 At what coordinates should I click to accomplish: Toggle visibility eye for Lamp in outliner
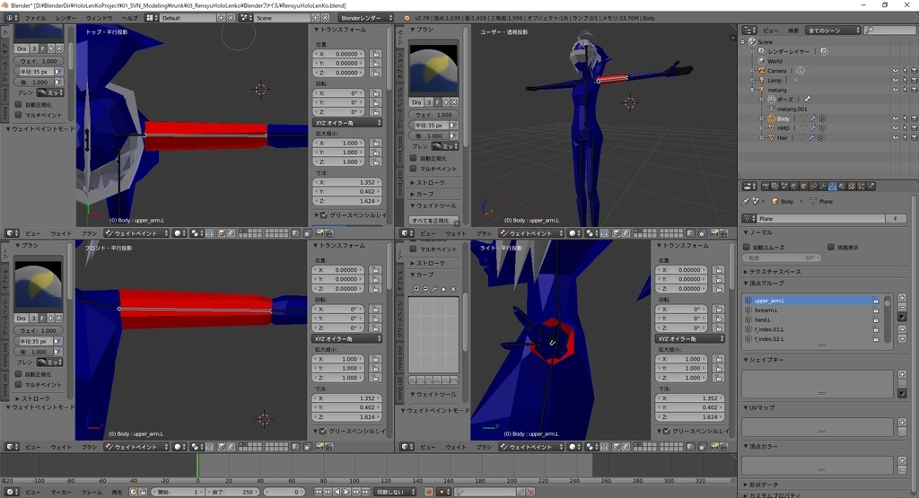(x=896, y=80)
